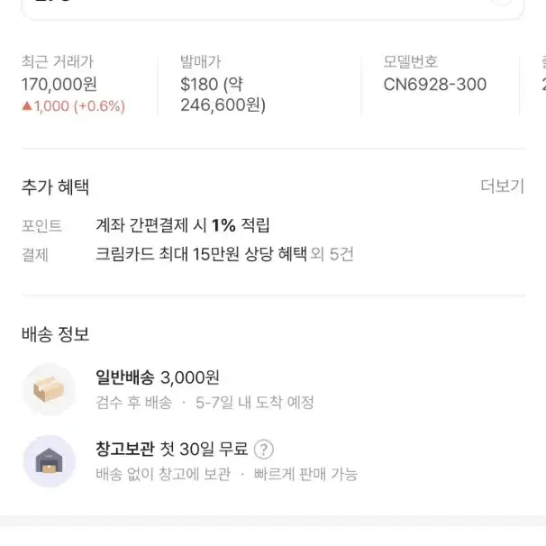Tap the warehouse storage icon
Viewport: 546px width, 546px height.
(49, 460)
